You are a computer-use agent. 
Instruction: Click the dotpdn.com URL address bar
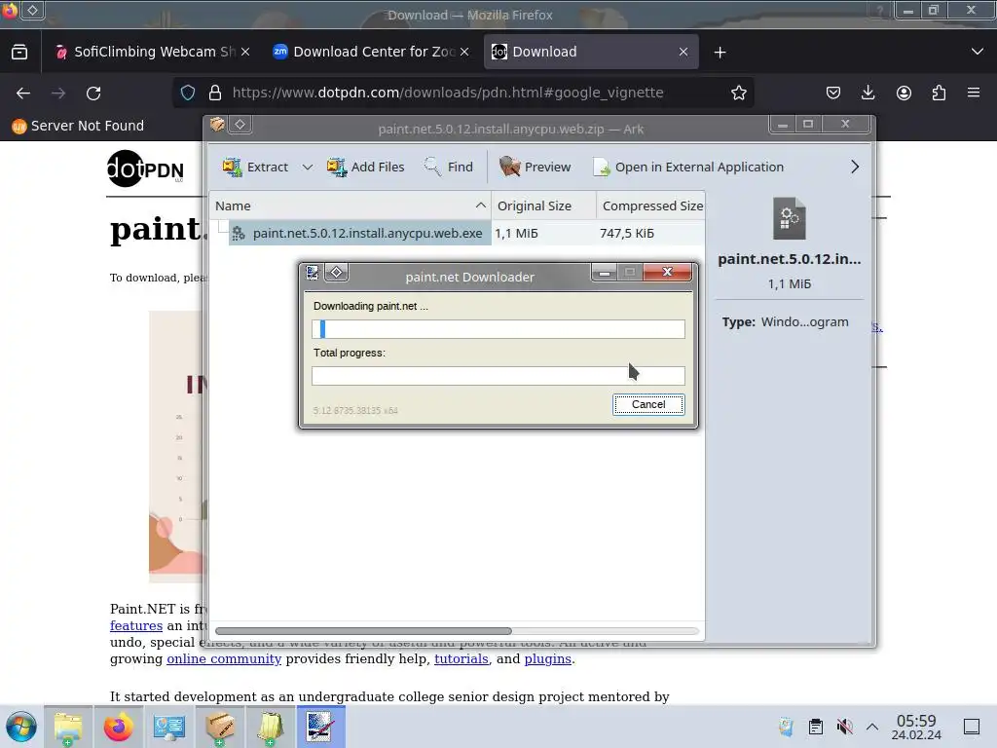pyautogui.click(x=448, y=93)
